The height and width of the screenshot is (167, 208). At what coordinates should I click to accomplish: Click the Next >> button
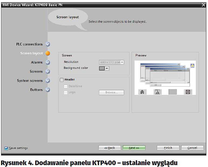(x=134, y=148)
